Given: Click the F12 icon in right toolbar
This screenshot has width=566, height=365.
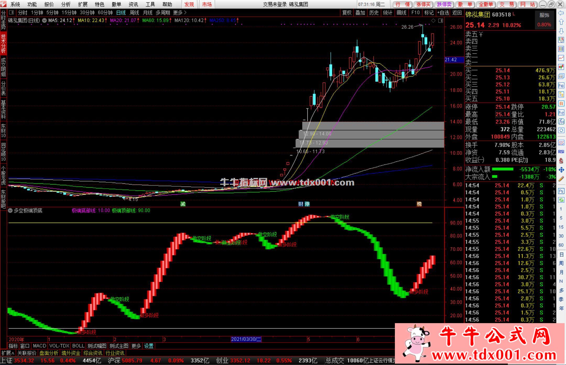Looking at the screenshot, I should (x=561, y=113).
